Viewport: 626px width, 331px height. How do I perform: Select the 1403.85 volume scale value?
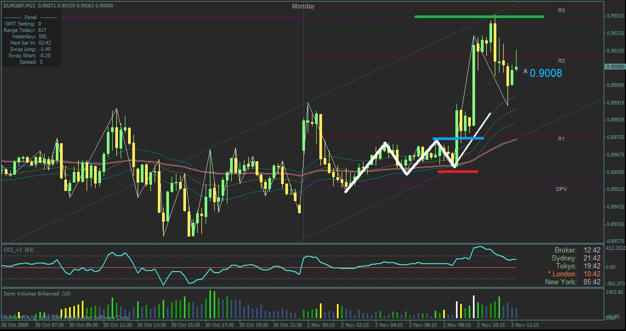coord(615,292)
